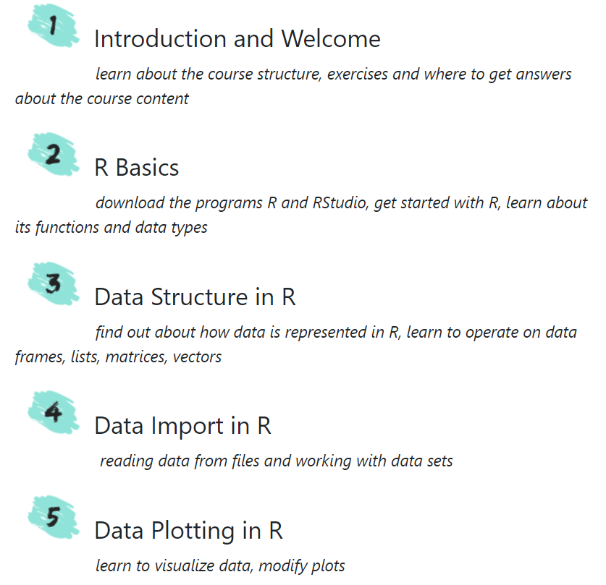
Task: Click the "learn to visualize data, modify plots" text
Action: click(x=220, y=565)
